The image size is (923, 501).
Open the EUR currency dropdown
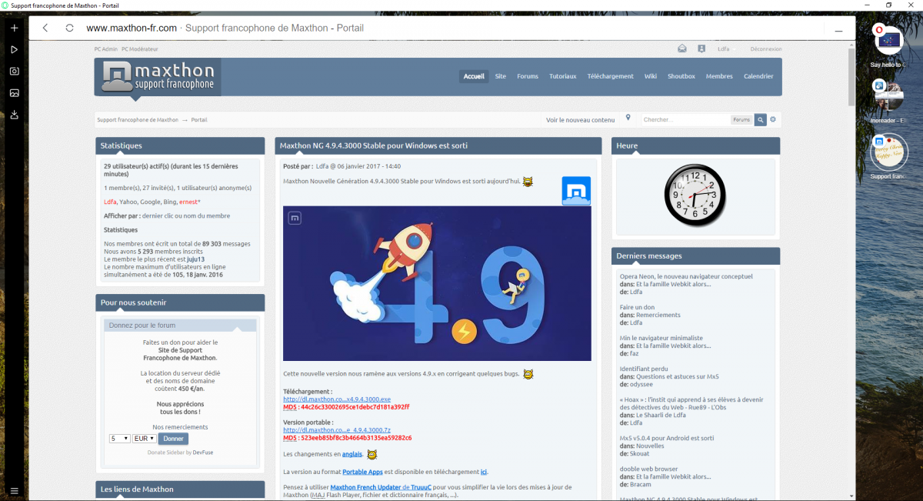point(145,438)
